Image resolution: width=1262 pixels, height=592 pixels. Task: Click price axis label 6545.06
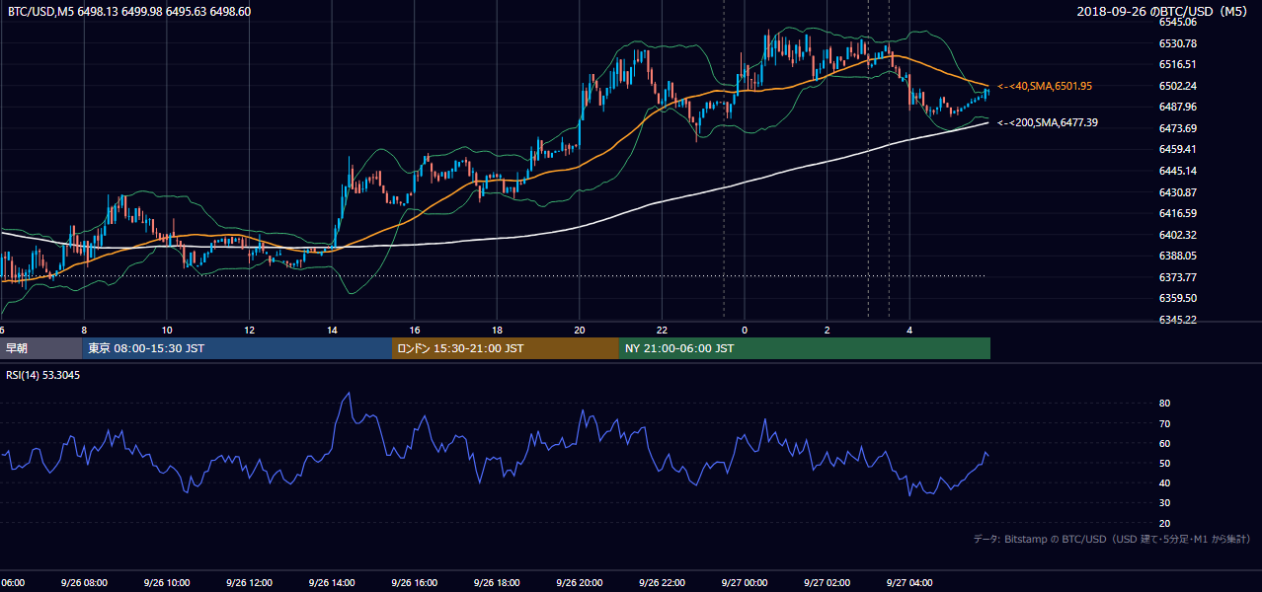pos(1178,22)
